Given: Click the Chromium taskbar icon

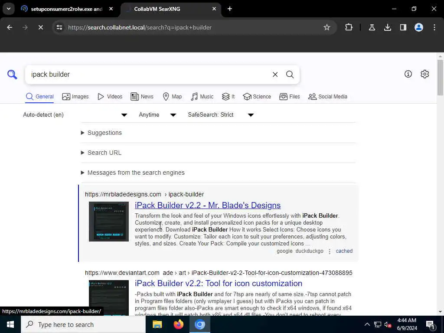Looking at the screenshot, I should pos(199,324).
